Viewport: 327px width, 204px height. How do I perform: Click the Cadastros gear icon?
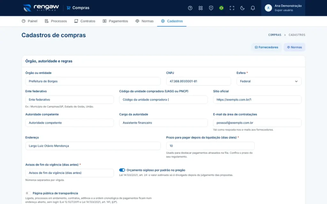pos(163,21)
